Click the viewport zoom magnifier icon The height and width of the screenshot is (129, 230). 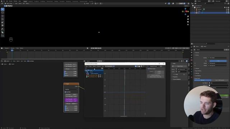[x=188, y=16]
